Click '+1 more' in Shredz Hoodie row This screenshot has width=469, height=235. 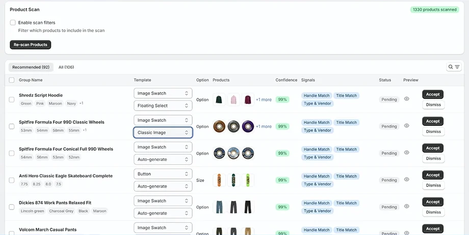point(264,99)
